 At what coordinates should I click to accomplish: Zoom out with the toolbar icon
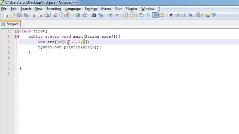(x=117, y=15)
